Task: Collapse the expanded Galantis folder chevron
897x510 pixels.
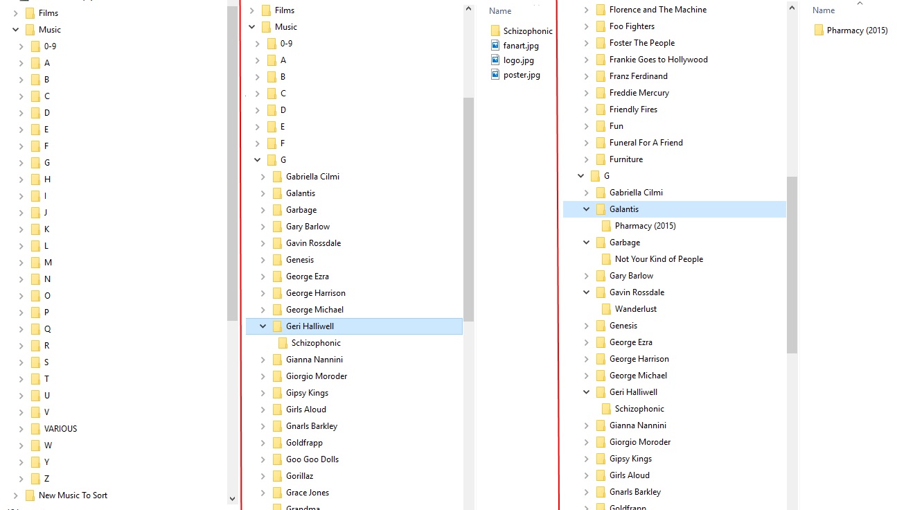Action: [586, 209]
